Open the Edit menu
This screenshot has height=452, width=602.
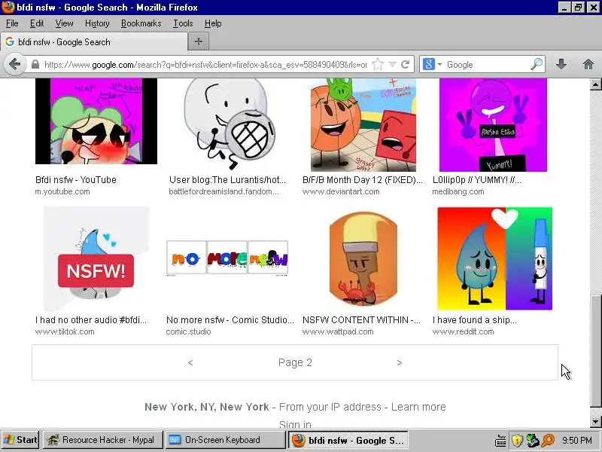[37, 23]
